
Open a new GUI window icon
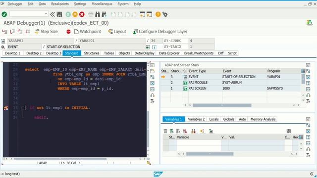point(143,14)
